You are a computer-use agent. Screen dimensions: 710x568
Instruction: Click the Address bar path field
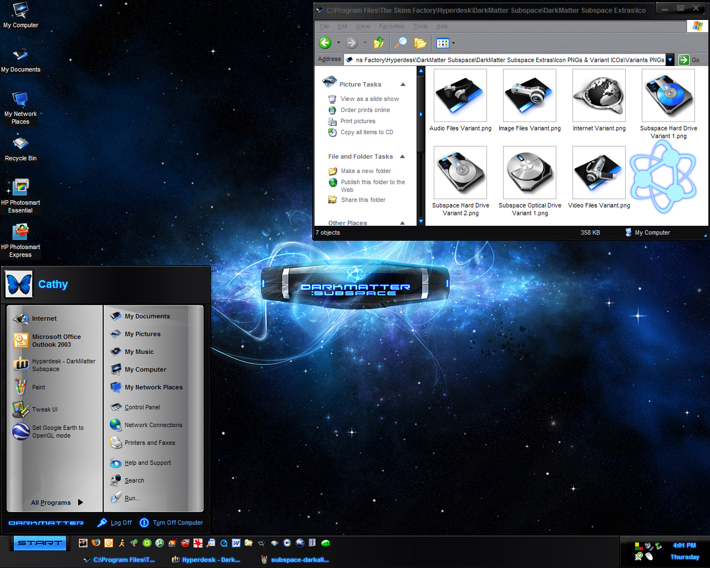pos(505,60)
